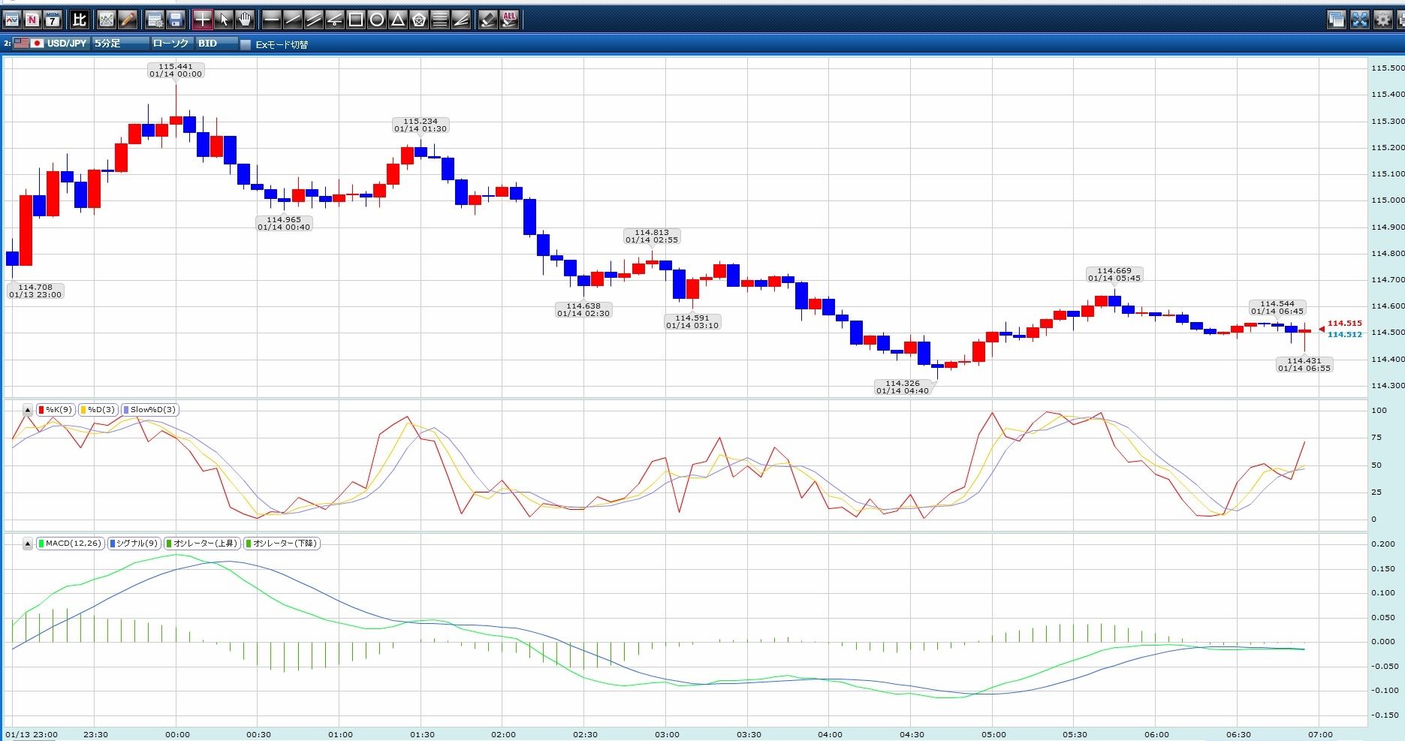Image resolution: width=1405 pixels, height=741 pixels.
Task: Open the news icon with red N
Action: [32, 20]
